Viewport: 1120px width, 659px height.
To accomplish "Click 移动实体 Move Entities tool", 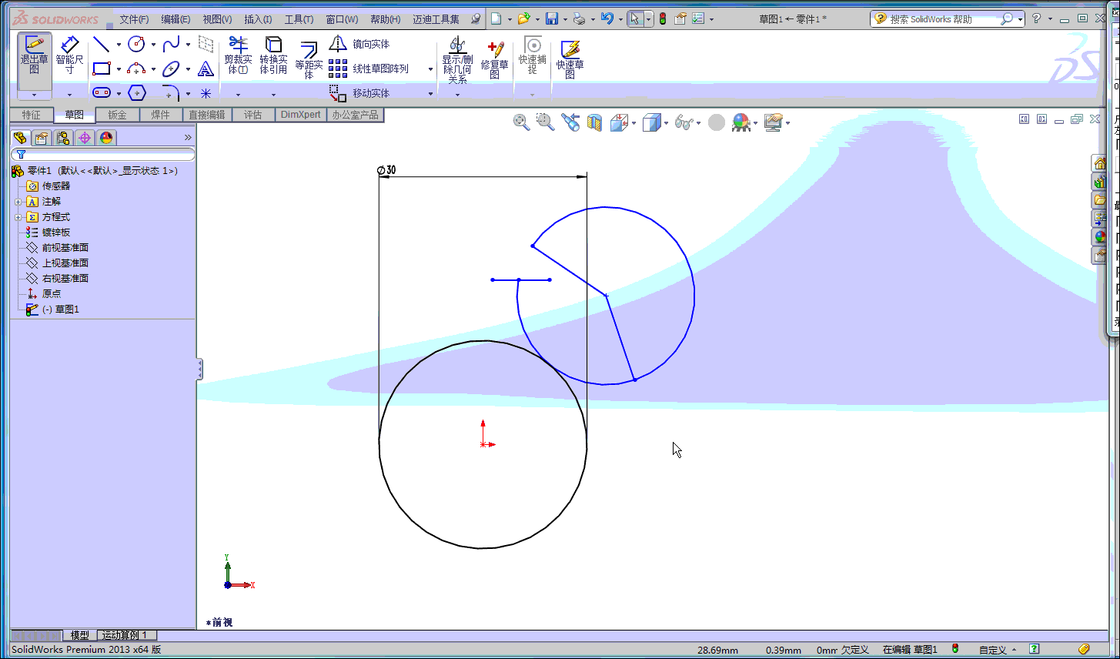I will click(360, 93).
